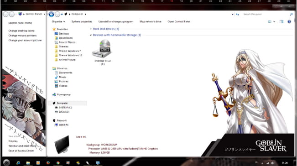Open the Firefox icon in the taskbar

point(48,163)
